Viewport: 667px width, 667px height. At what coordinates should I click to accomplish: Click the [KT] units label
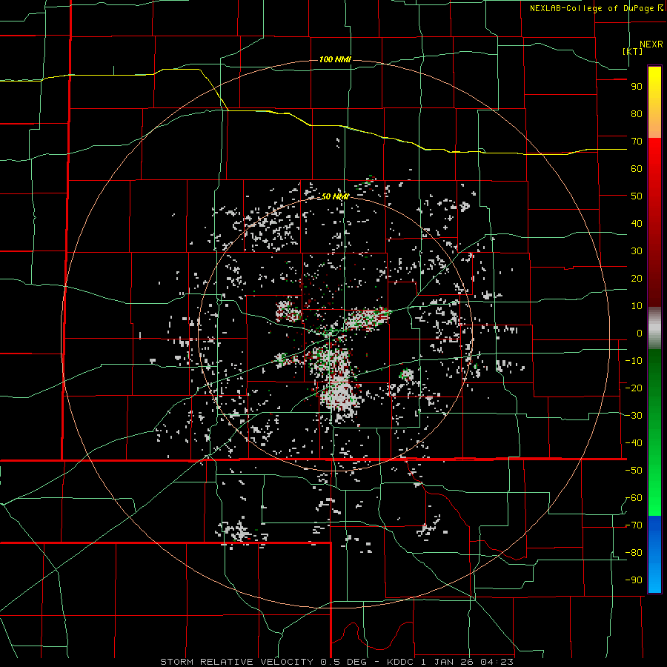[x=633, y=51]
